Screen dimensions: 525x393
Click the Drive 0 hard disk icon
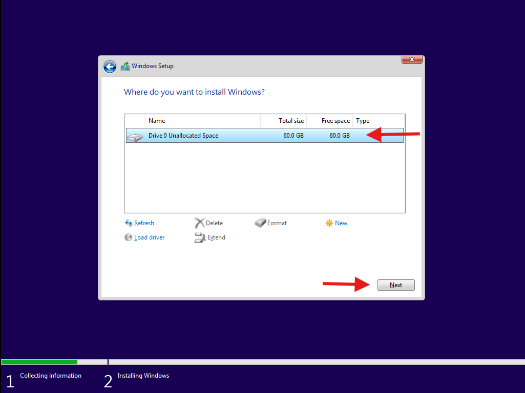[x=135, y=137]
